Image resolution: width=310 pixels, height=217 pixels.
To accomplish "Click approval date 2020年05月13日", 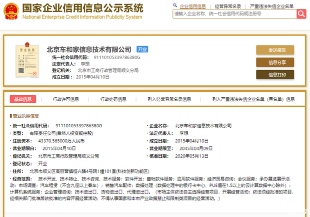I will [x=191, y=156].
